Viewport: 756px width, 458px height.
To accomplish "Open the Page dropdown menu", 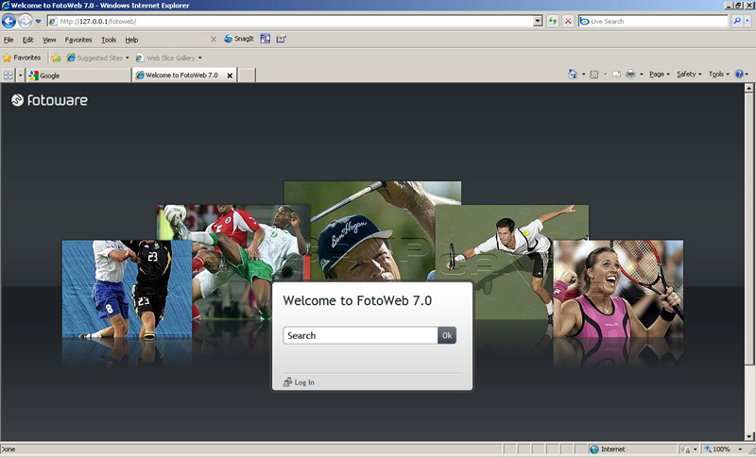I will pyautogui.click(x=658, y=75).
